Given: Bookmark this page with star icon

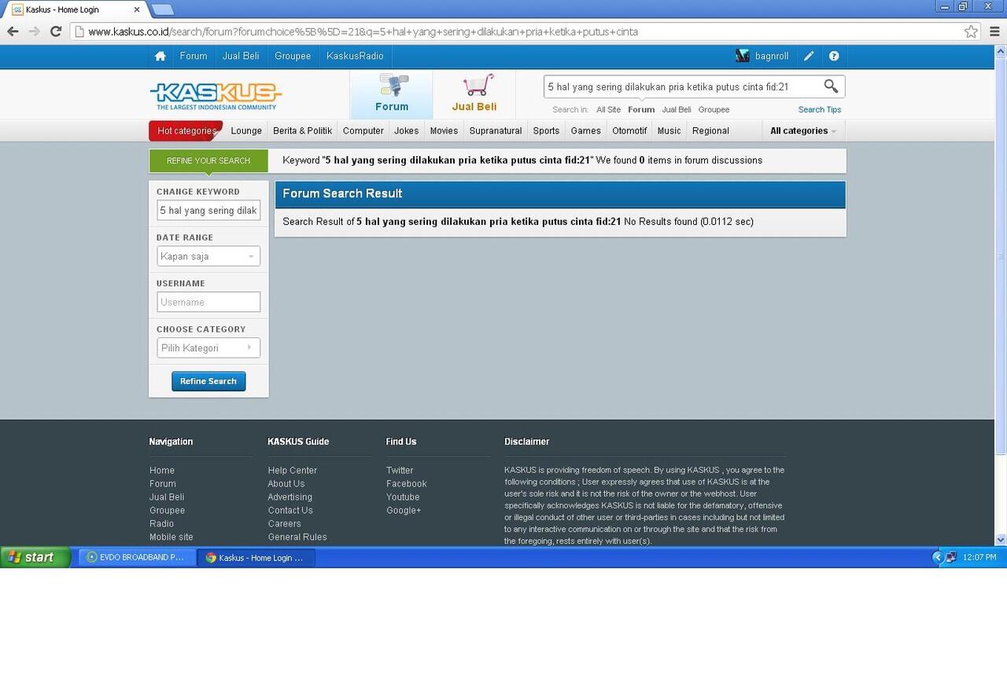Looking at the screenshot, I should click(971, 31).
